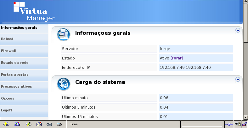Click the Virtua Manager logo
Viewport: 248px width, 128px height.
tap(34, 11)
